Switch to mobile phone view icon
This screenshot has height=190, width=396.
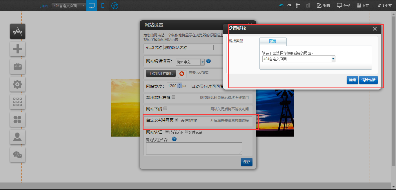coord(103,5)
